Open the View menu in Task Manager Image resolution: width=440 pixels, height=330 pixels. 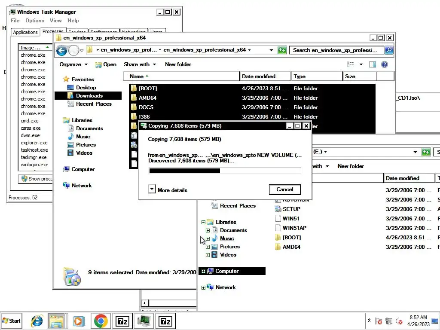pyautogui.click(x=55, y=21)
